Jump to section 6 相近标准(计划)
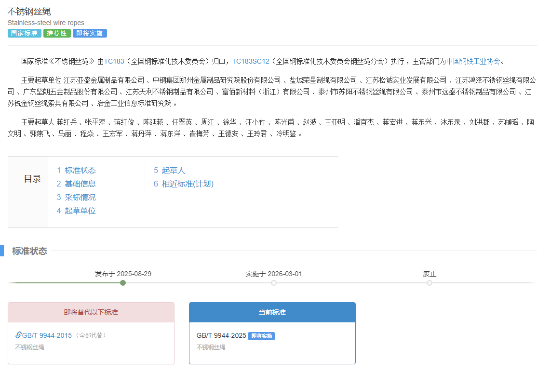 click(183, 184)
